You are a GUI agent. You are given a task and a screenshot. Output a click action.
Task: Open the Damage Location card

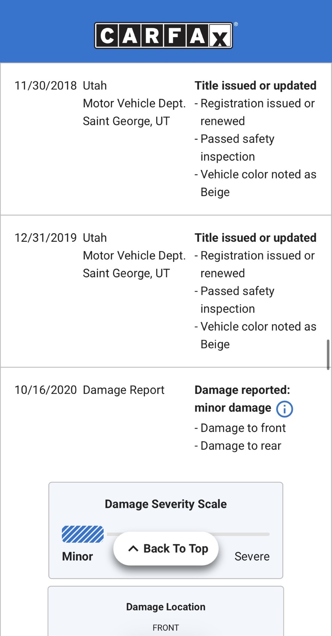(x=166, y=611)
